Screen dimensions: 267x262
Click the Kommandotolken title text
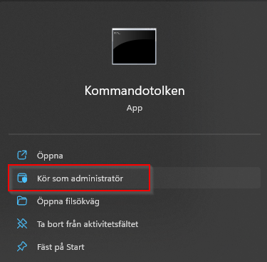click(135, 91)
